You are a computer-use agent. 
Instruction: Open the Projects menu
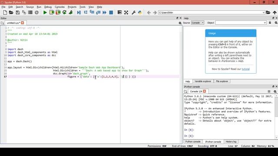click(x=72, y=7)
